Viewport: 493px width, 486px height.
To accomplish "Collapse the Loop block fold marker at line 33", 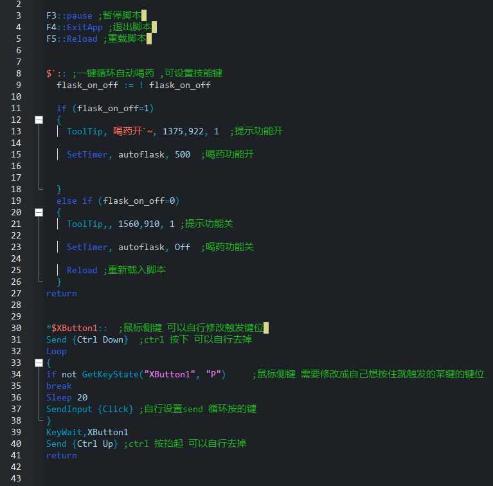I will pyautogui.click(x=39, y=363).
